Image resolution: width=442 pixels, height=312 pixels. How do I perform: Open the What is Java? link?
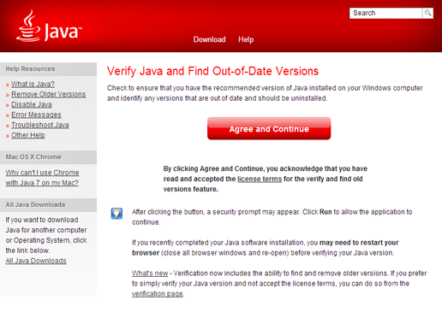tap(33, 84)
